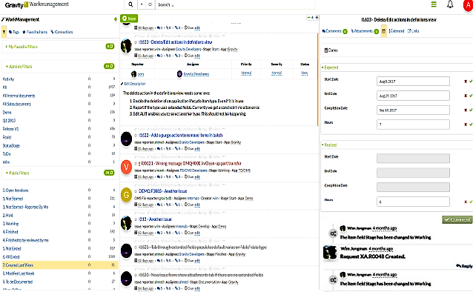473x292 pixels.
Task: Decrease list zoom with minus icon
Action: pyautogui.click(x=308, y=18)
